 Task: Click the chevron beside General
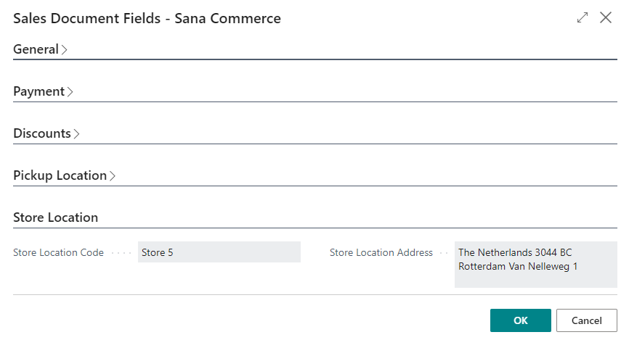[64, 49]
